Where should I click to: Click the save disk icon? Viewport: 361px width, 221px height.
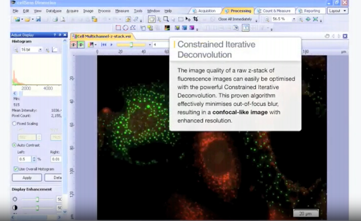38,19
